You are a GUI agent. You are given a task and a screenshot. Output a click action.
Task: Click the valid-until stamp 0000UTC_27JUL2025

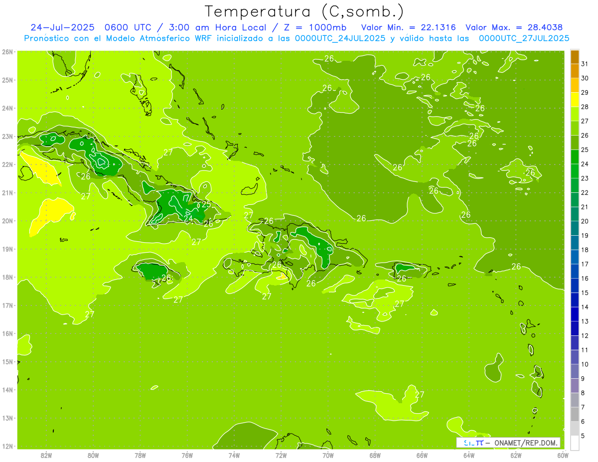524,38
